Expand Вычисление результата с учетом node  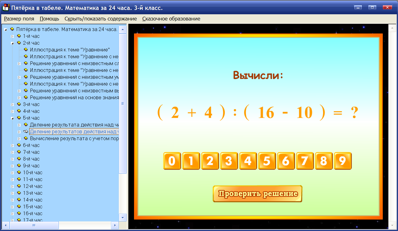(19, 139)
